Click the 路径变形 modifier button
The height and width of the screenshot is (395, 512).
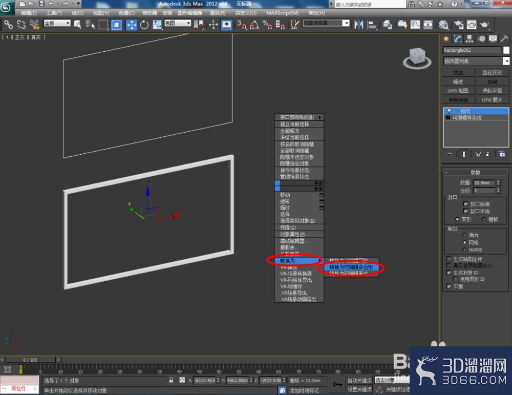click(492, 73)
